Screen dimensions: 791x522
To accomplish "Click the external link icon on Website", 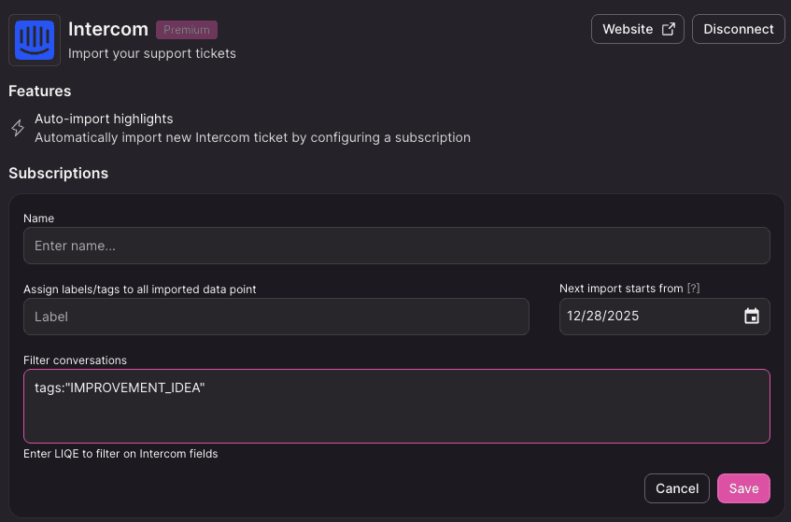I will tap(668, 29).
